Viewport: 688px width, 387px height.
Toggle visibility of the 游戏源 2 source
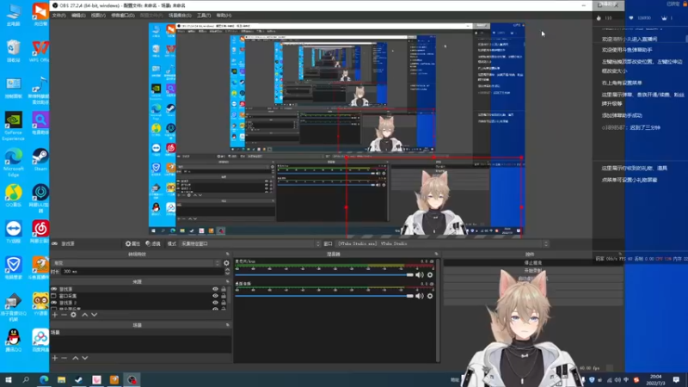coord(215,303)
